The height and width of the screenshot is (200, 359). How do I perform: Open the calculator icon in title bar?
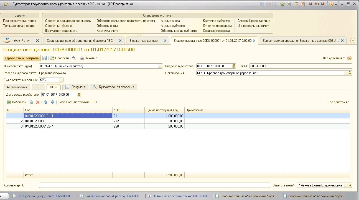tap(297, 4)
